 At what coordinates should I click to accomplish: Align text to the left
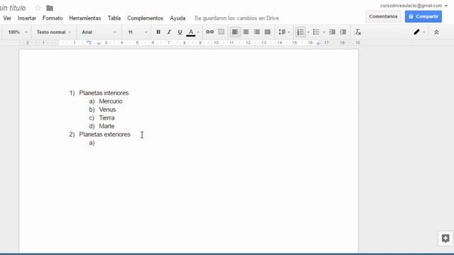(x=235, y=32)
